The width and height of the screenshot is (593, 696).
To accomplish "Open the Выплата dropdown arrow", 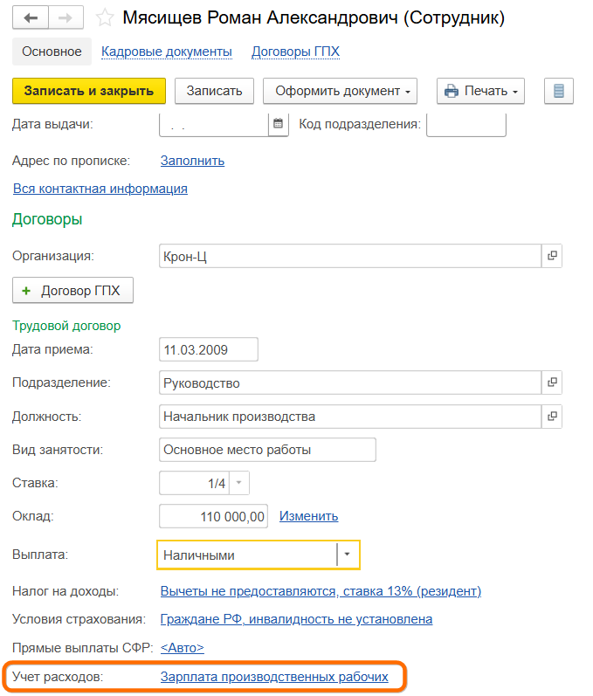I will 347,555.
